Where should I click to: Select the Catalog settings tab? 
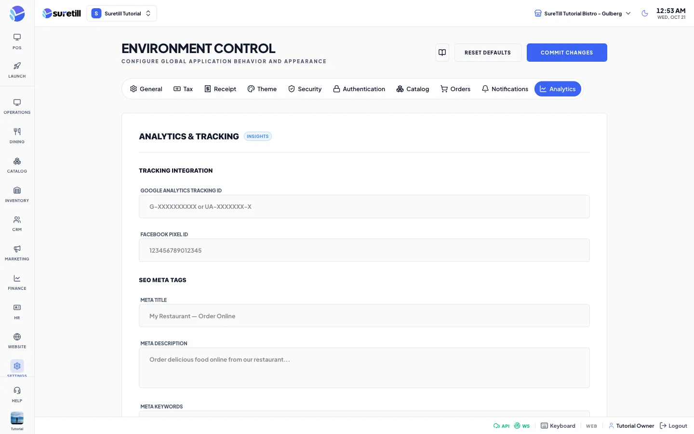pos(413,89)
